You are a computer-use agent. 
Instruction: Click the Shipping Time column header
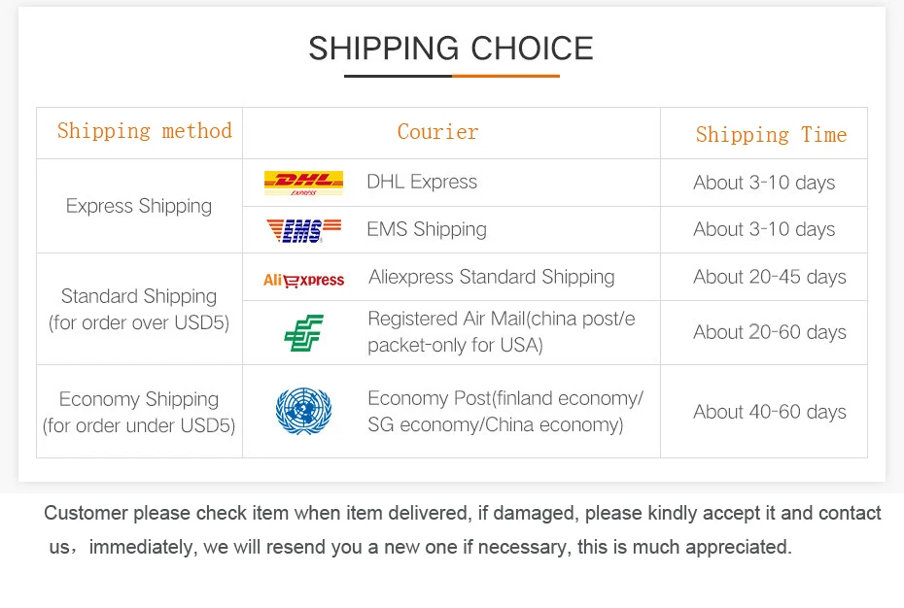pyautogui.click(x=771, y=135)
